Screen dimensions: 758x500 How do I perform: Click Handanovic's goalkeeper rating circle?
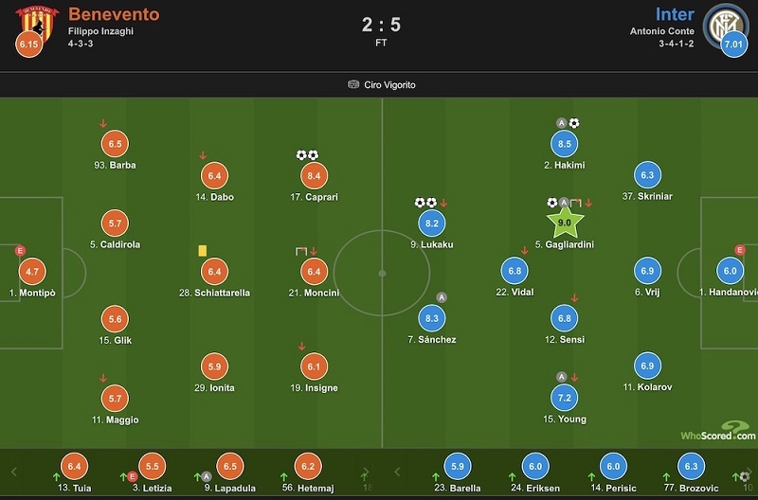point(730,271)
